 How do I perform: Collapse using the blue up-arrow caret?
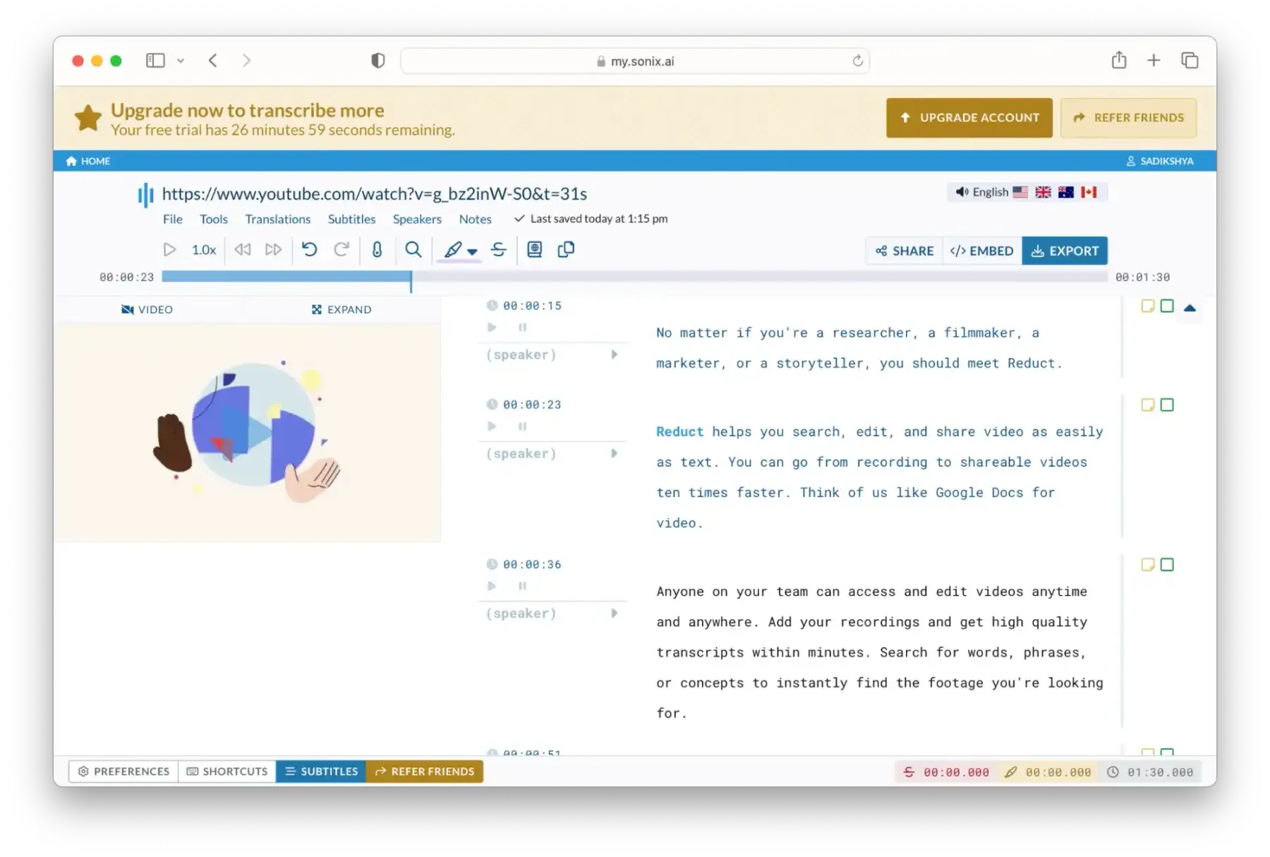[x=1190, y=307]
